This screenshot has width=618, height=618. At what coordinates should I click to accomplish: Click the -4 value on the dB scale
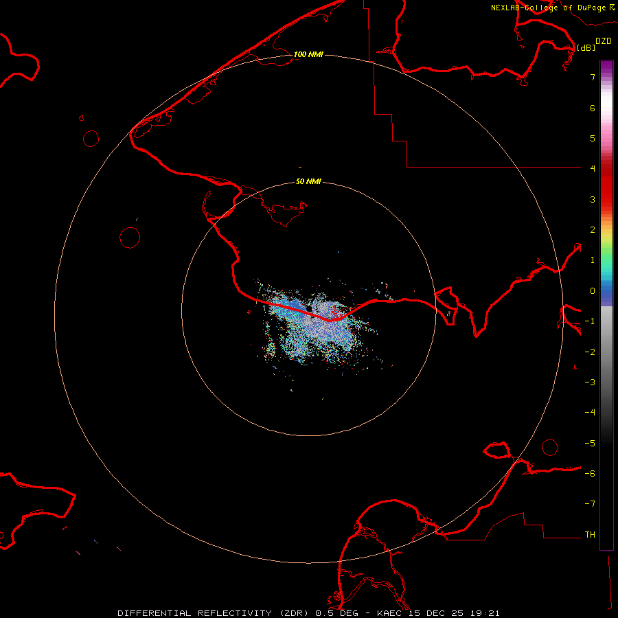590,412
